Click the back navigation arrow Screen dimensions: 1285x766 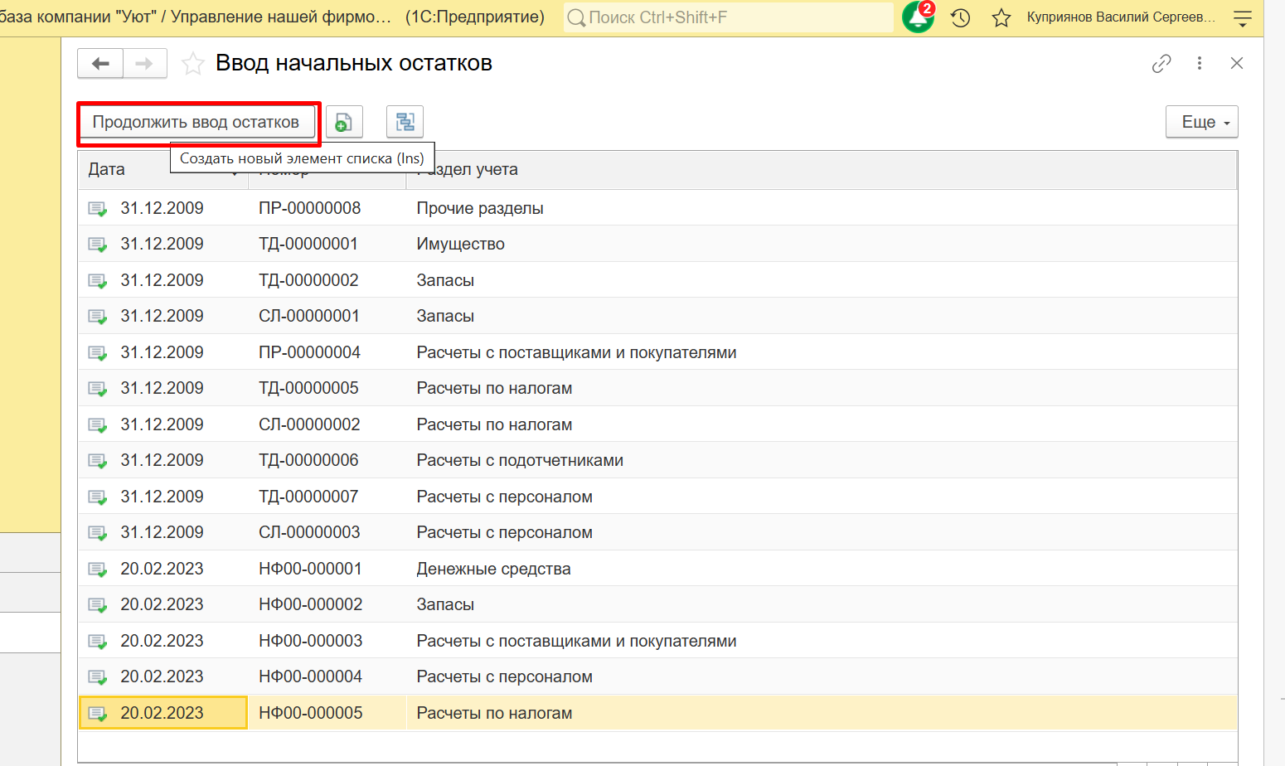(100, 64)
